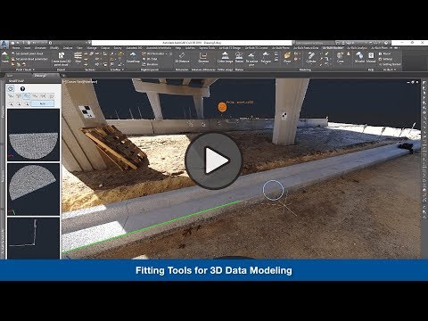
Task: Open the About entry
Action: pyautogui.click(x=385, y=53)
